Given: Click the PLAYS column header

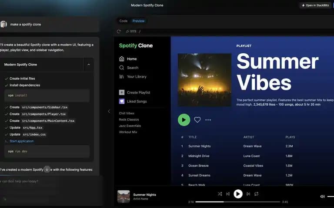Looking at the screenshot, I should (x=290, y=137).
